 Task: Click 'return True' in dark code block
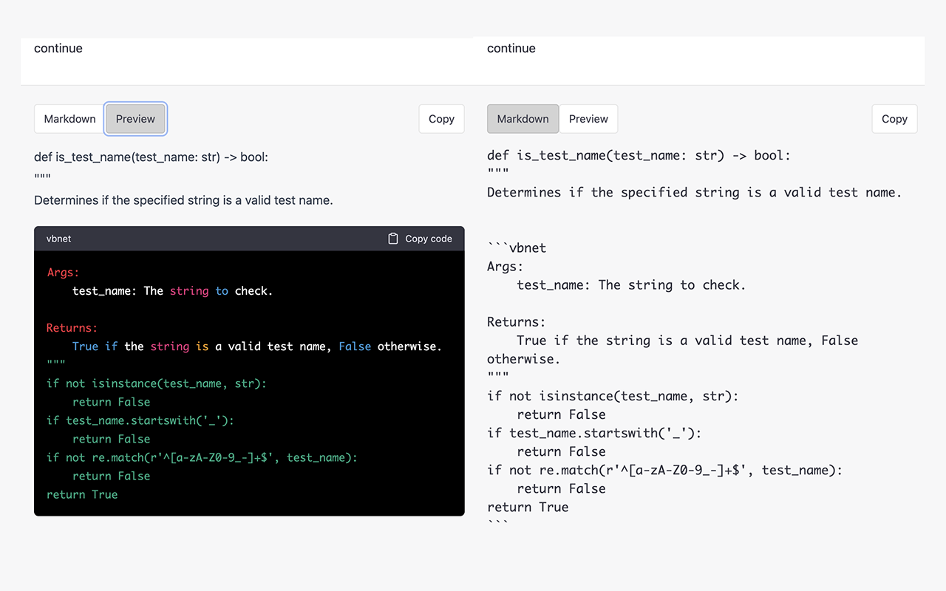82,494
